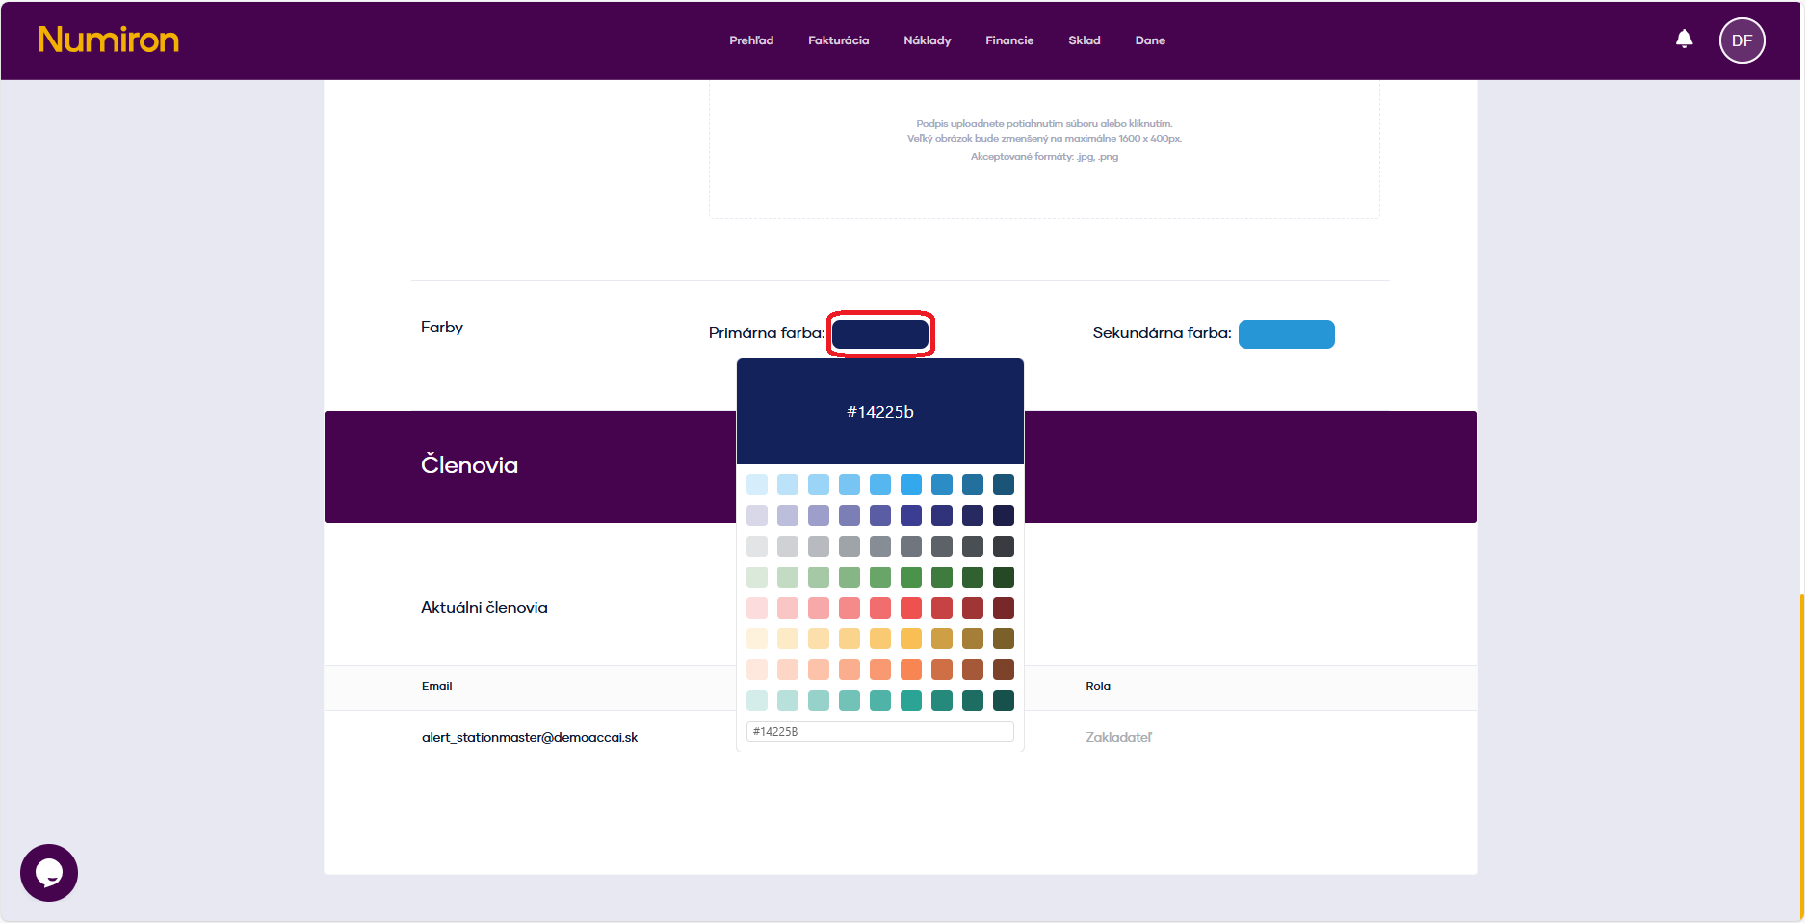
Task: Pick the darkest teal swatch in bottom row
Action: (1004, 700)
